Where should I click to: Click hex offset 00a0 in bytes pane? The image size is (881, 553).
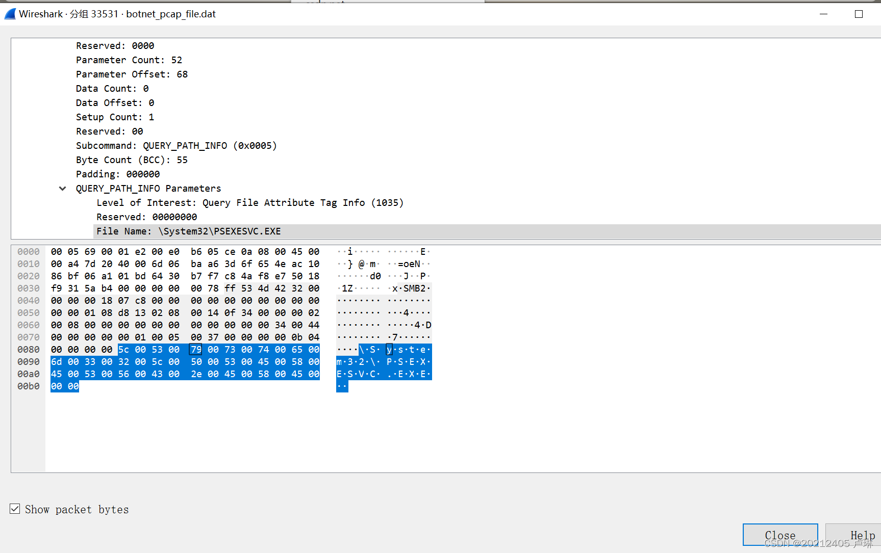coord(29,374)
